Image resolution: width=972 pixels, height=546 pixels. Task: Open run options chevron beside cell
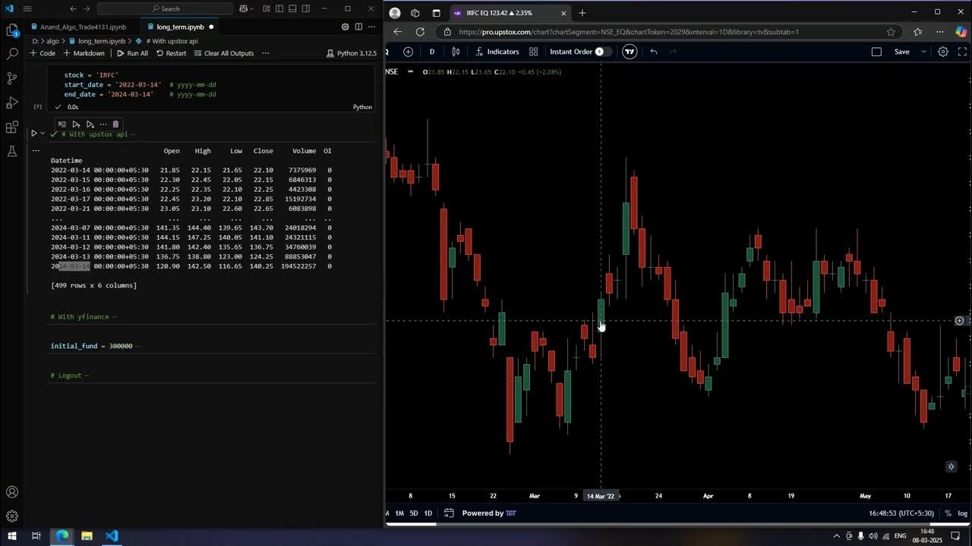[x=43, y=133]
